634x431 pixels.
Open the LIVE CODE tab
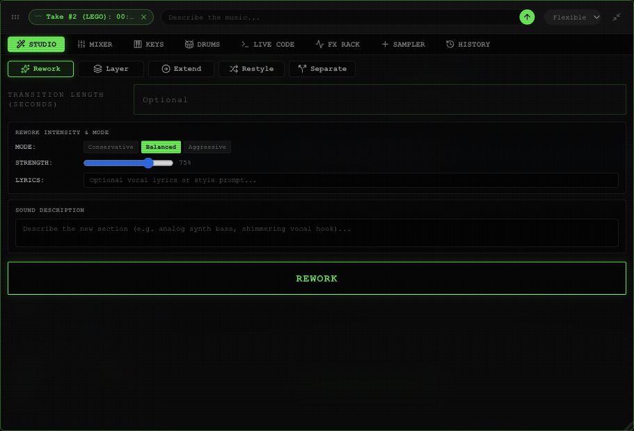click(x=268, y=44)
